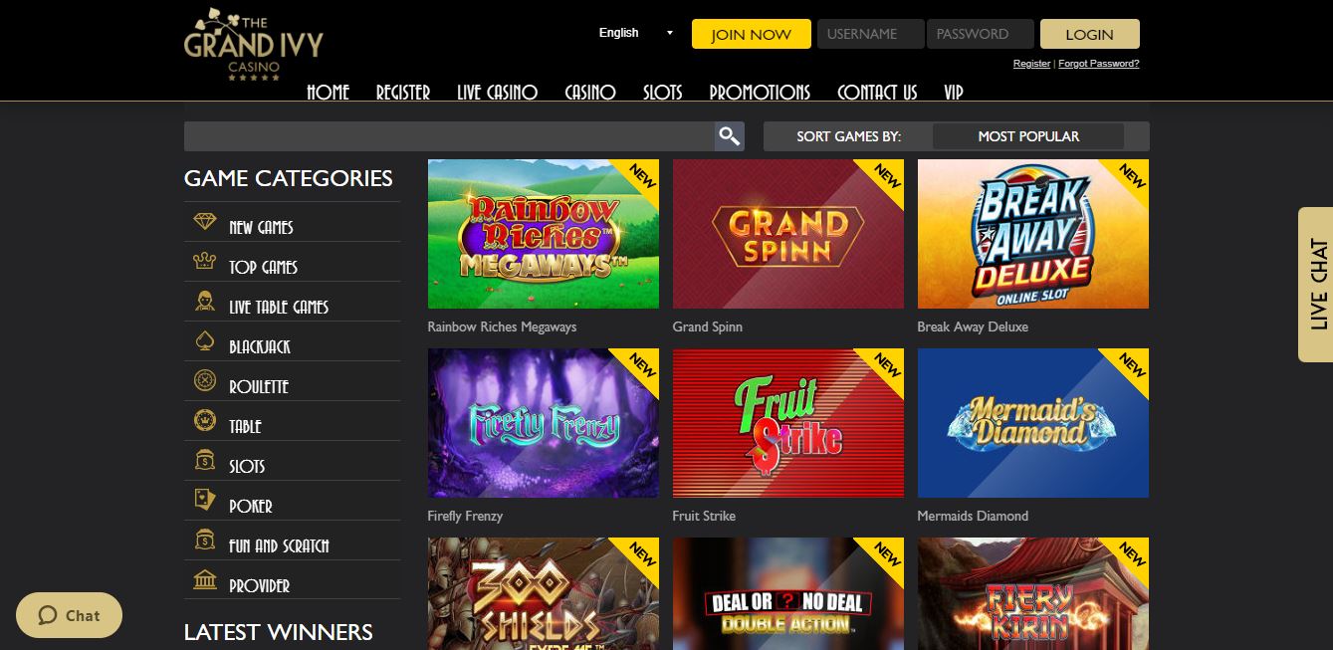Expand the Most Popular sort dropdown

point(1028,136)
